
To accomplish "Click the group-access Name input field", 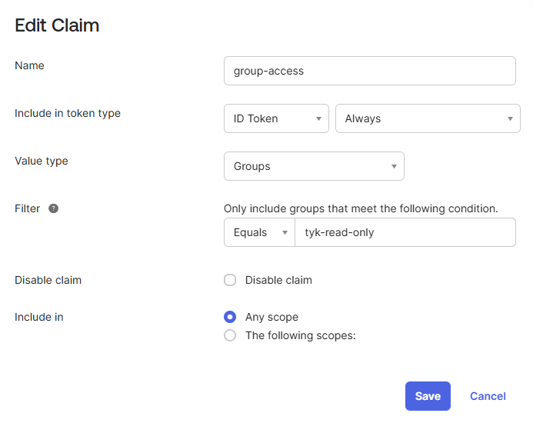I will pyautogui.click(x=369, y=71).
